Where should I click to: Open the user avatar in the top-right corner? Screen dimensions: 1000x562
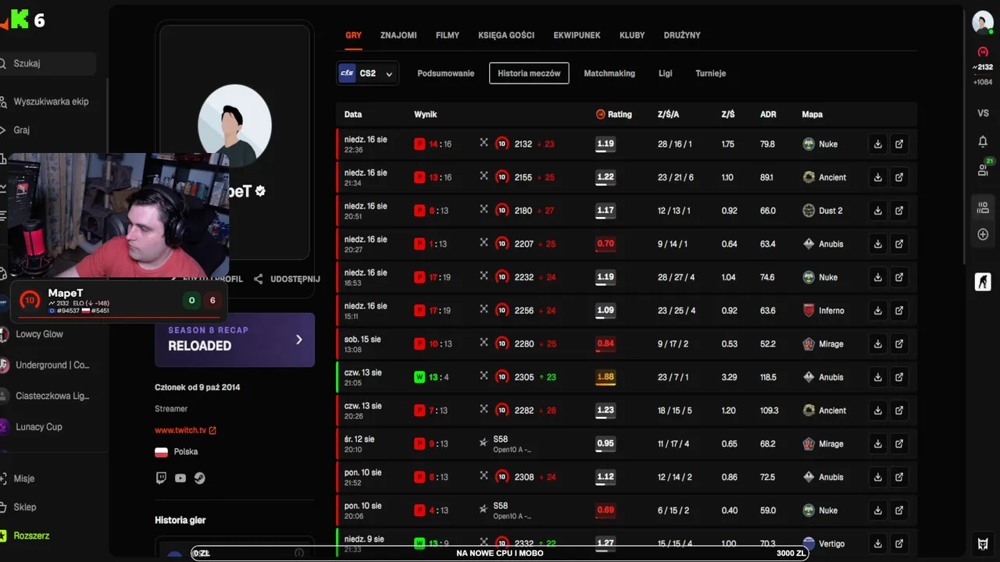tap(983, 22)
